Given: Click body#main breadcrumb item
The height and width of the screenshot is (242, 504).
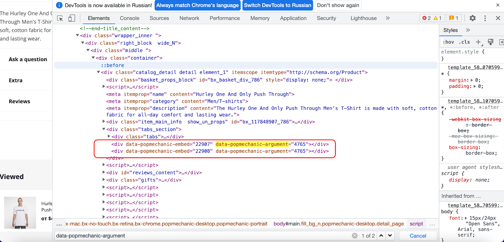Looking at the screenshot, I should click(x=339, y=224).
